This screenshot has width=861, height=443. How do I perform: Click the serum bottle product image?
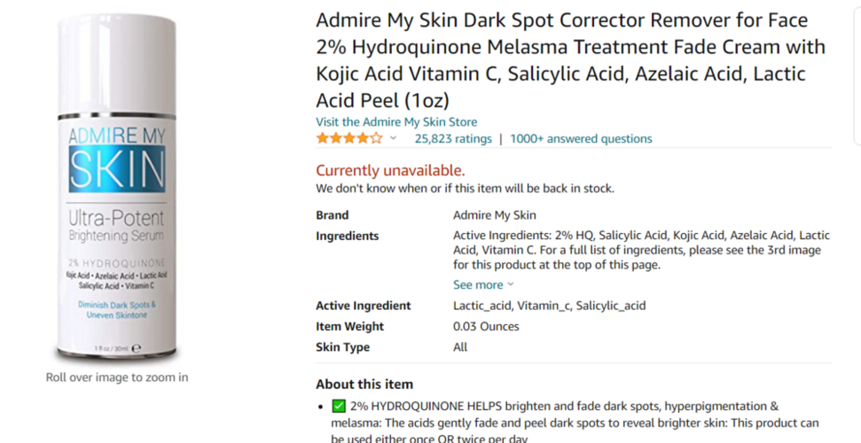[x=116, y=188]
